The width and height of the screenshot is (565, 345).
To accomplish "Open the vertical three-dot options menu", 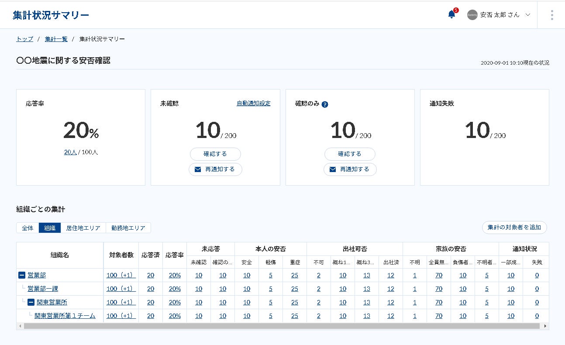I will click(552, 15).
